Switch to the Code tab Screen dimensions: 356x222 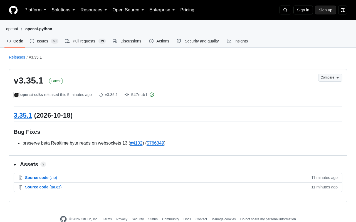[15, 41]
